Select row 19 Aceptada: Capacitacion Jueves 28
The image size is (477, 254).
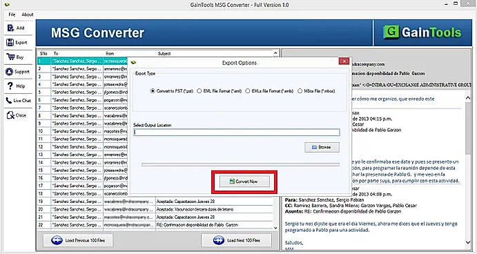155,202
